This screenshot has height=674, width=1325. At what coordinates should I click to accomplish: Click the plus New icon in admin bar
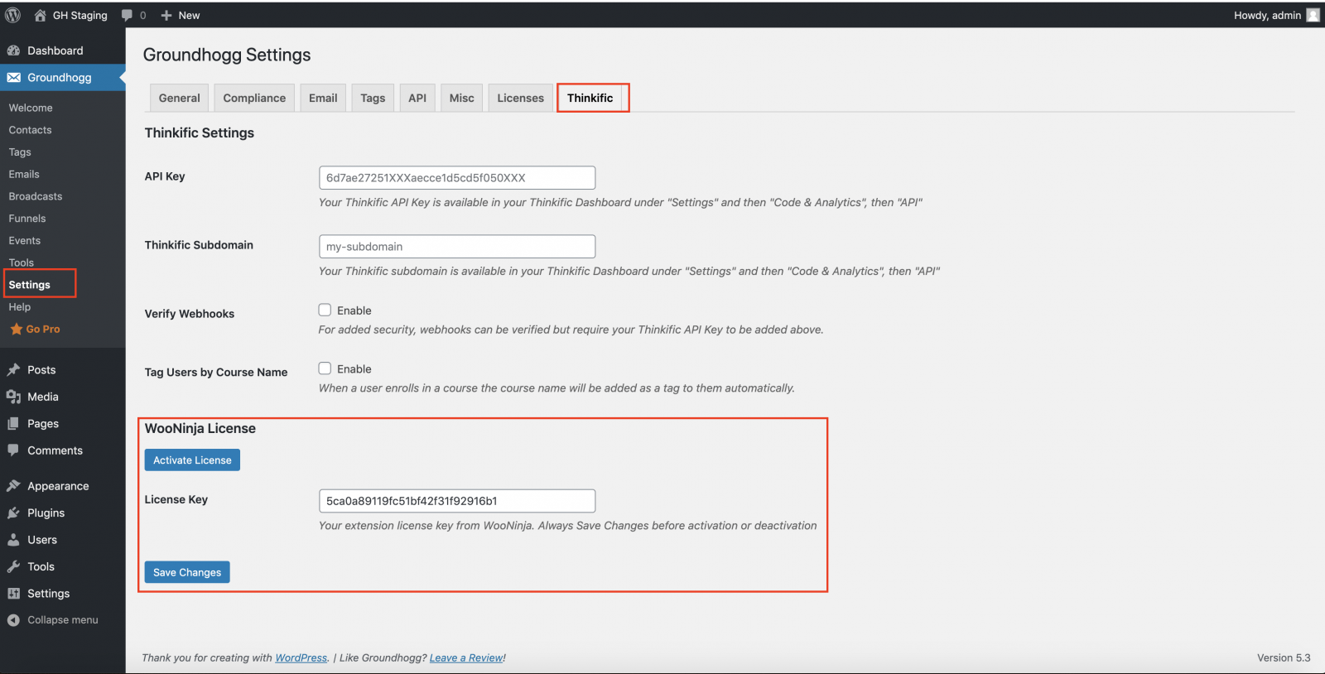point(166,15)
